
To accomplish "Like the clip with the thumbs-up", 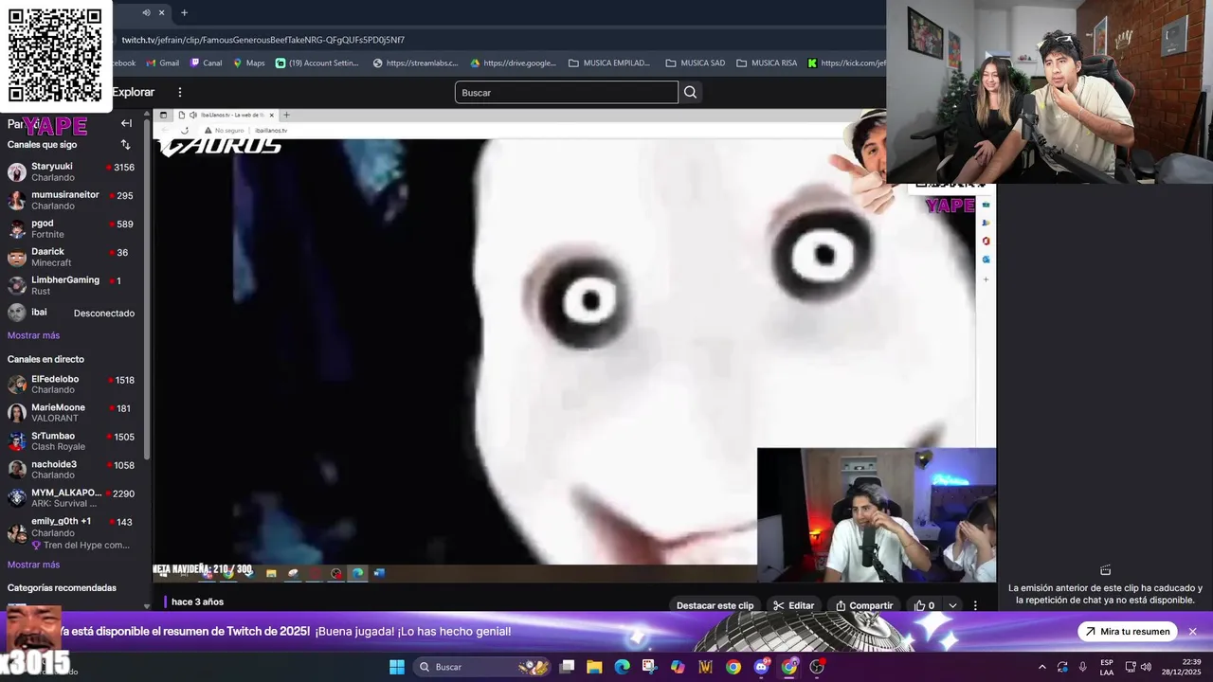I will [x=924, y=605].
